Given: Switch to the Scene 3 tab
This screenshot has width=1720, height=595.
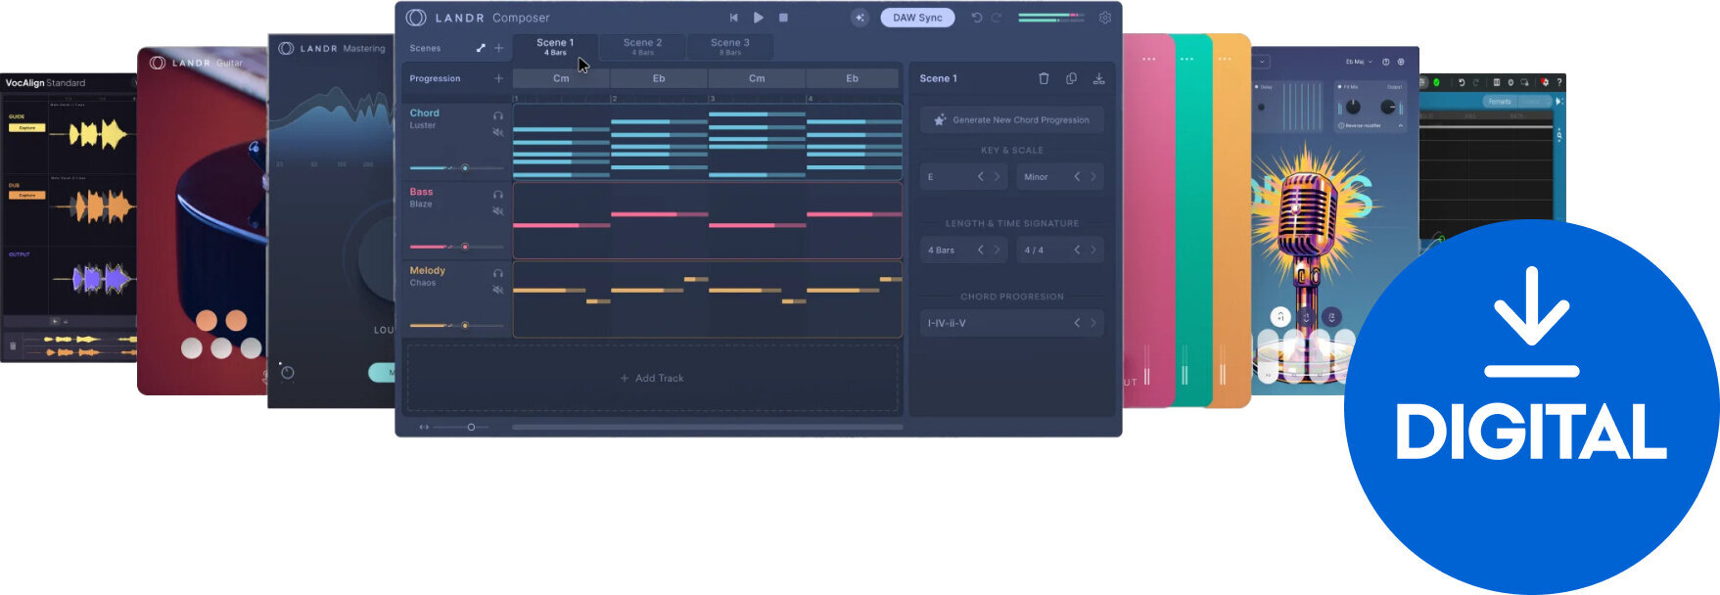Looking at the screenshot, I should coord(730,46).
